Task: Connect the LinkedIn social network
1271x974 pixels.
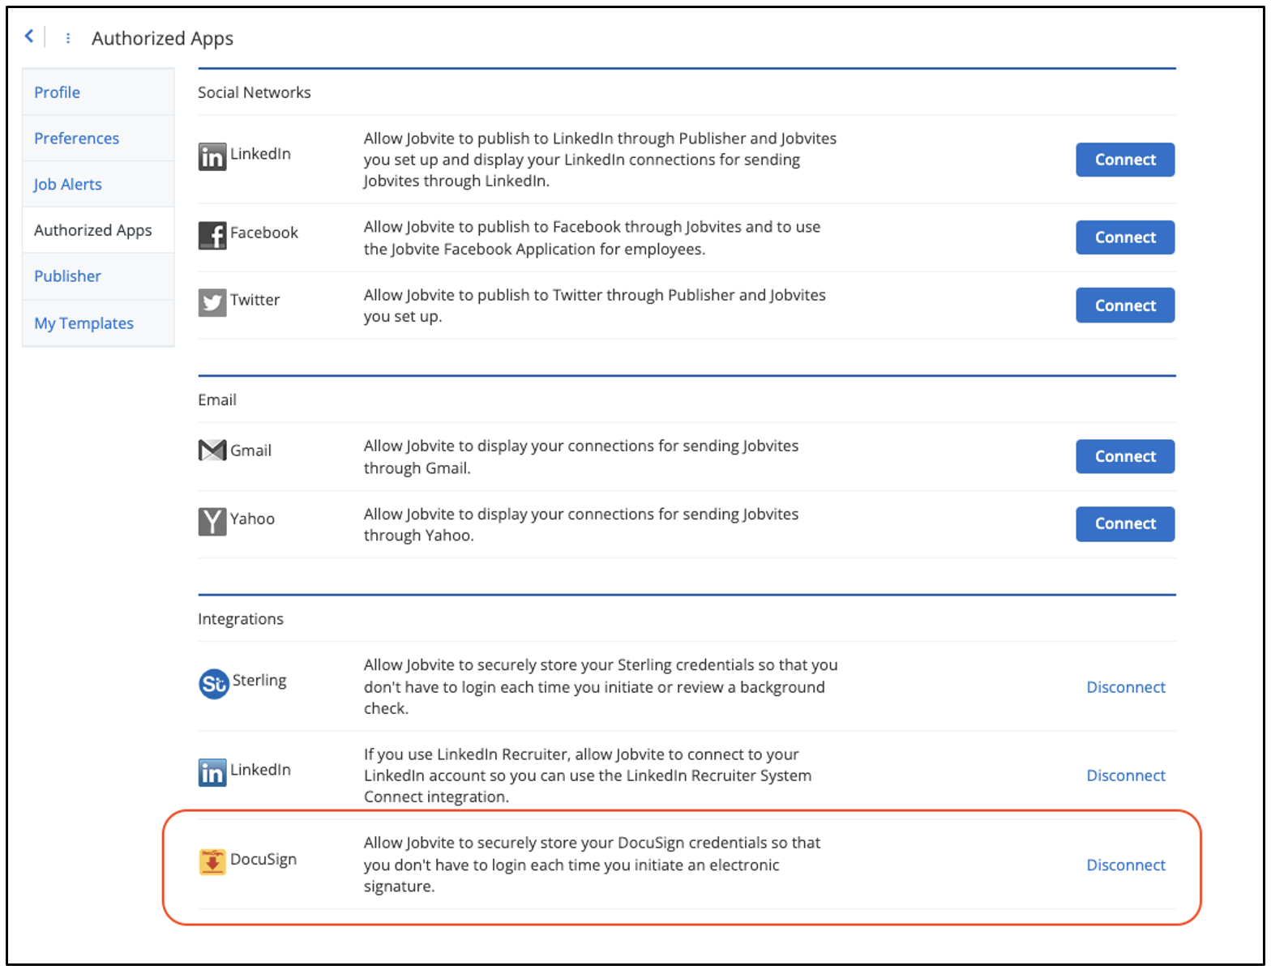Action: [1124, 160]
